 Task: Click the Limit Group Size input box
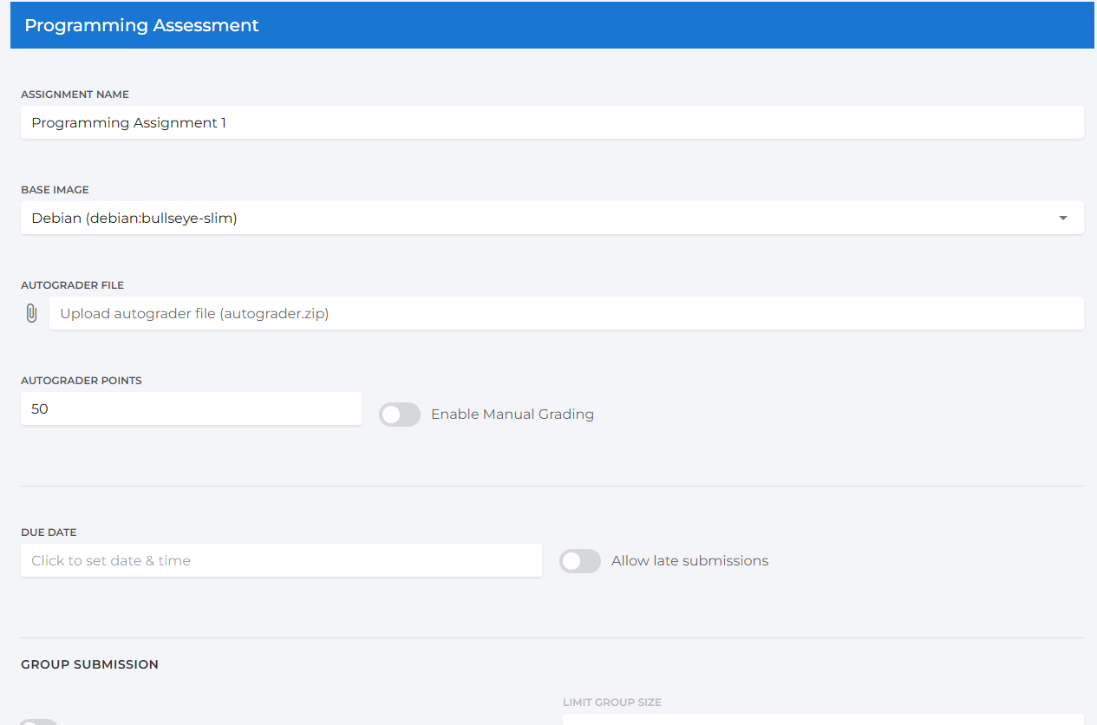pos(824,722)
